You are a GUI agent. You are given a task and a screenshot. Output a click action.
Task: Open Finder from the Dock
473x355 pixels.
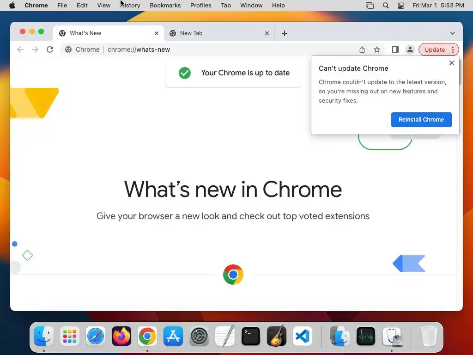44,336
